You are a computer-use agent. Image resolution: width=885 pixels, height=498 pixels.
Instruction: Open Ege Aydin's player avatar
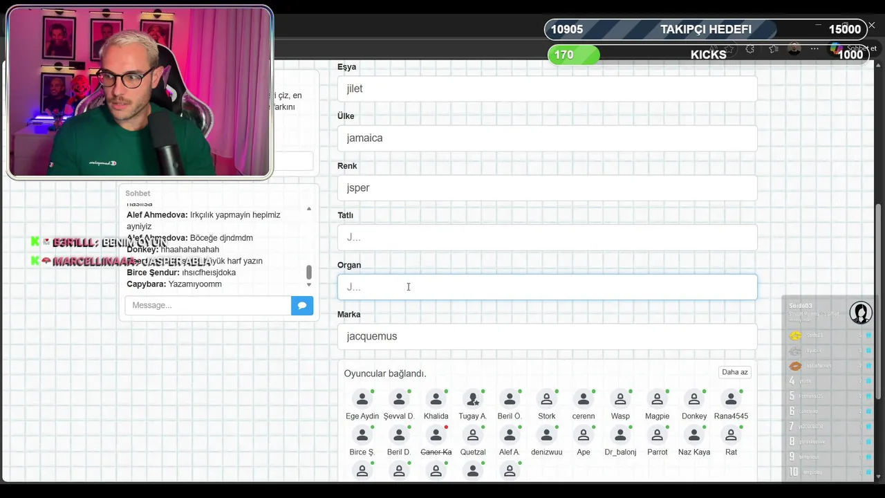362,398
